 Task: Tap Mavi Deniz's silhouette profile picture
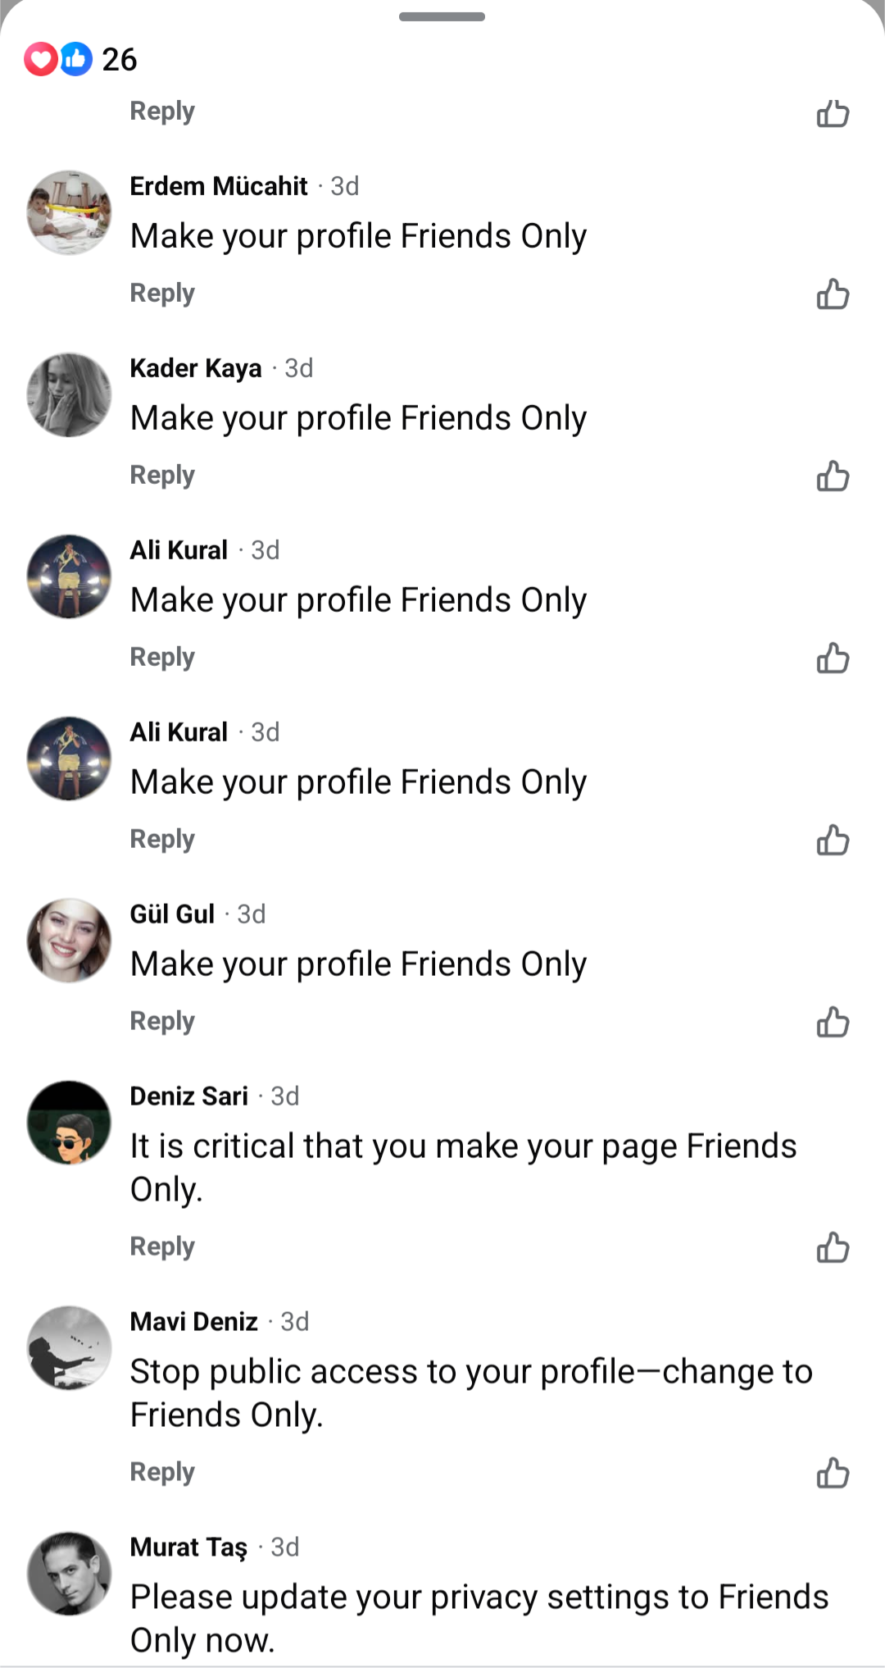pyautogui.click(x=69, y=1348)
